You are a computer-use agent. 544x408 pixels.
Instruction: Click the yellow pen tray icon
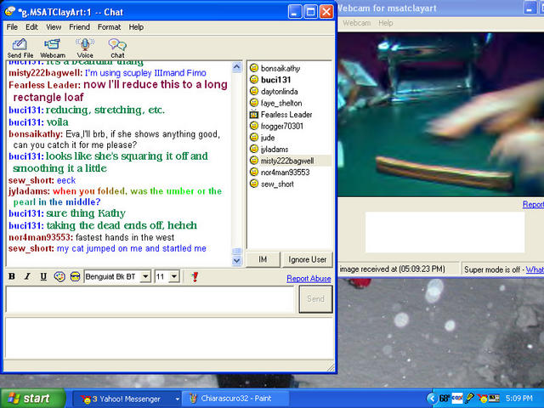[470, 399]
